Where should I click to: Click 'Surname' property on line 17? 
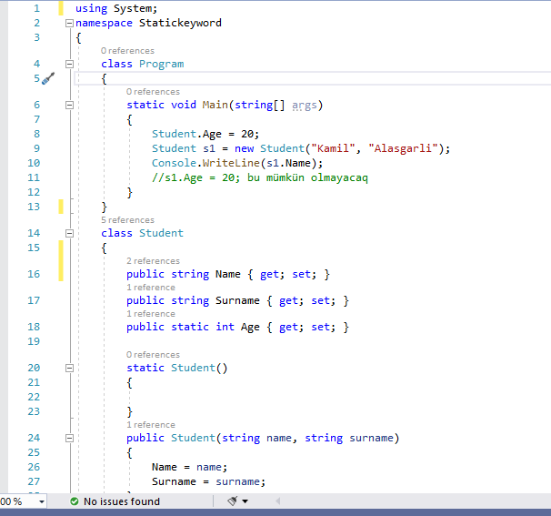click(x=237, y=300)
